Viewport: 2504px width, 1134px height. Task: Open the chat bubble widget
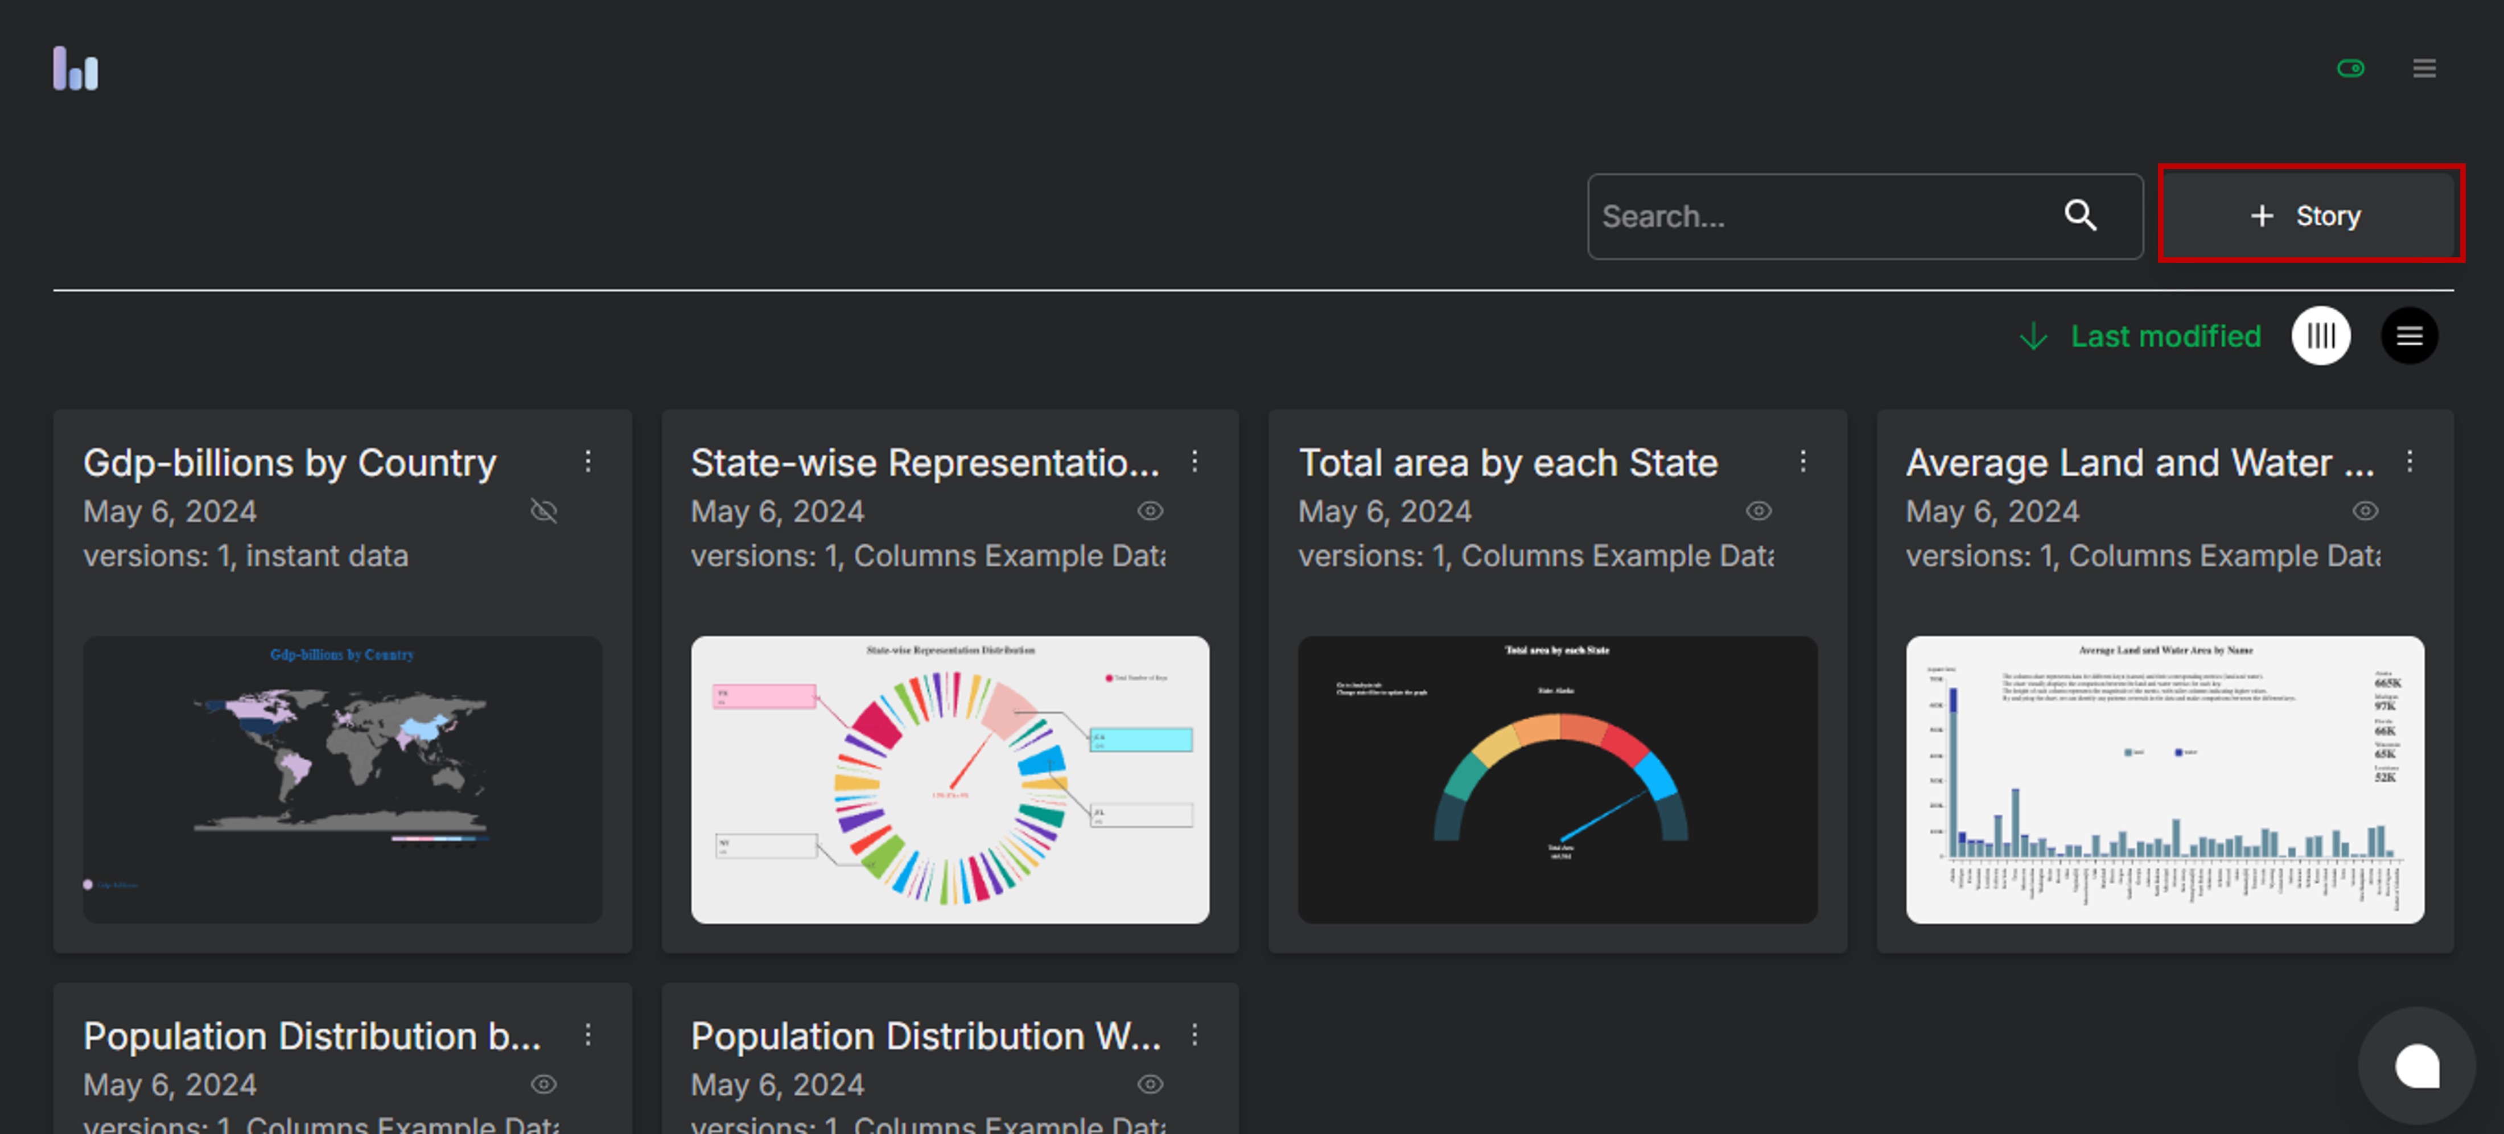coord(2416,1066)
